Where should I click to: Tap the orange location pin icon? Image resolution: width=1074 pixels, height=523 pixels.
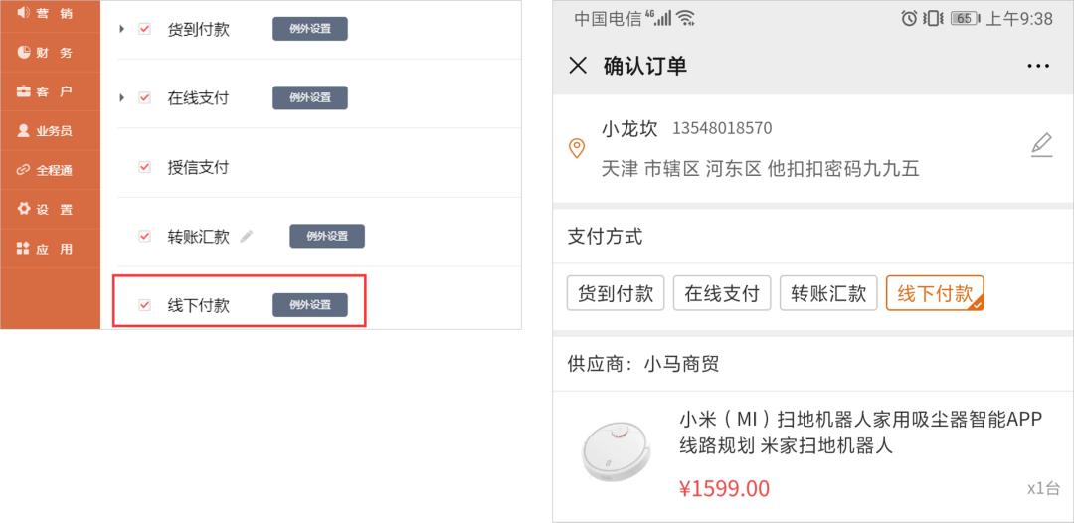[577, 148]
